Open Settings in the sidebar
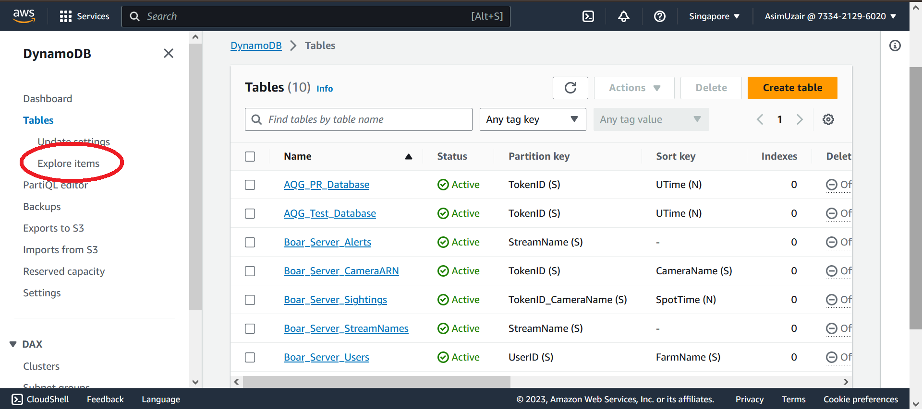The width and height of the screenshot is (922, 409). (42, 293)
